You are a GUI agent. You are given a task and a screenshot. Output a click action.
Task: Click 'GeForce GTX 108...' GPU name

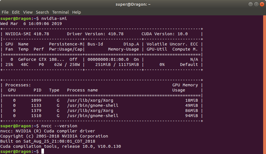41,59
